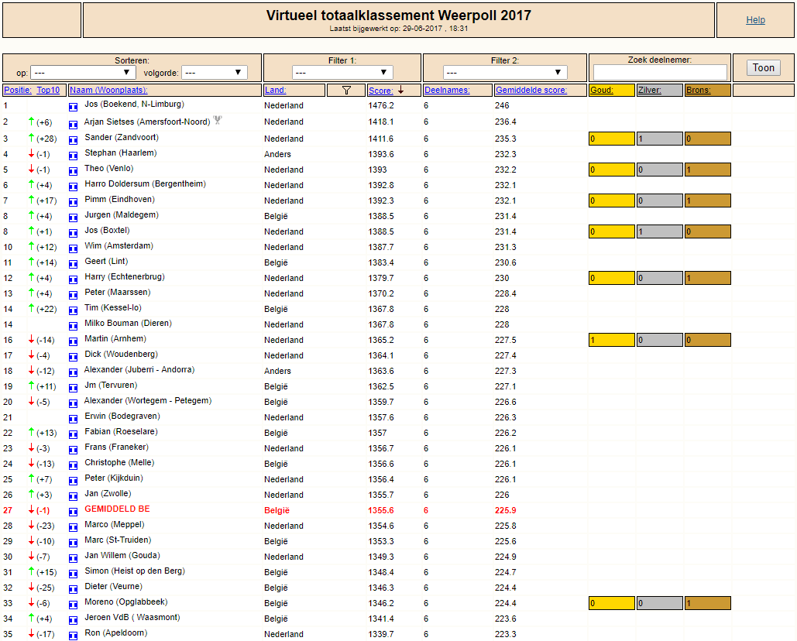The height and width of the screenshot is (641, 797).
Task: Click the filter funnel icon
Action: 346,91
